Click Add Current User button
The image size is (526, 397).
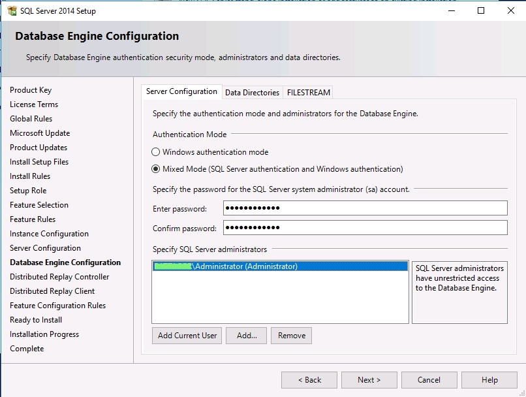pos(187,336)
